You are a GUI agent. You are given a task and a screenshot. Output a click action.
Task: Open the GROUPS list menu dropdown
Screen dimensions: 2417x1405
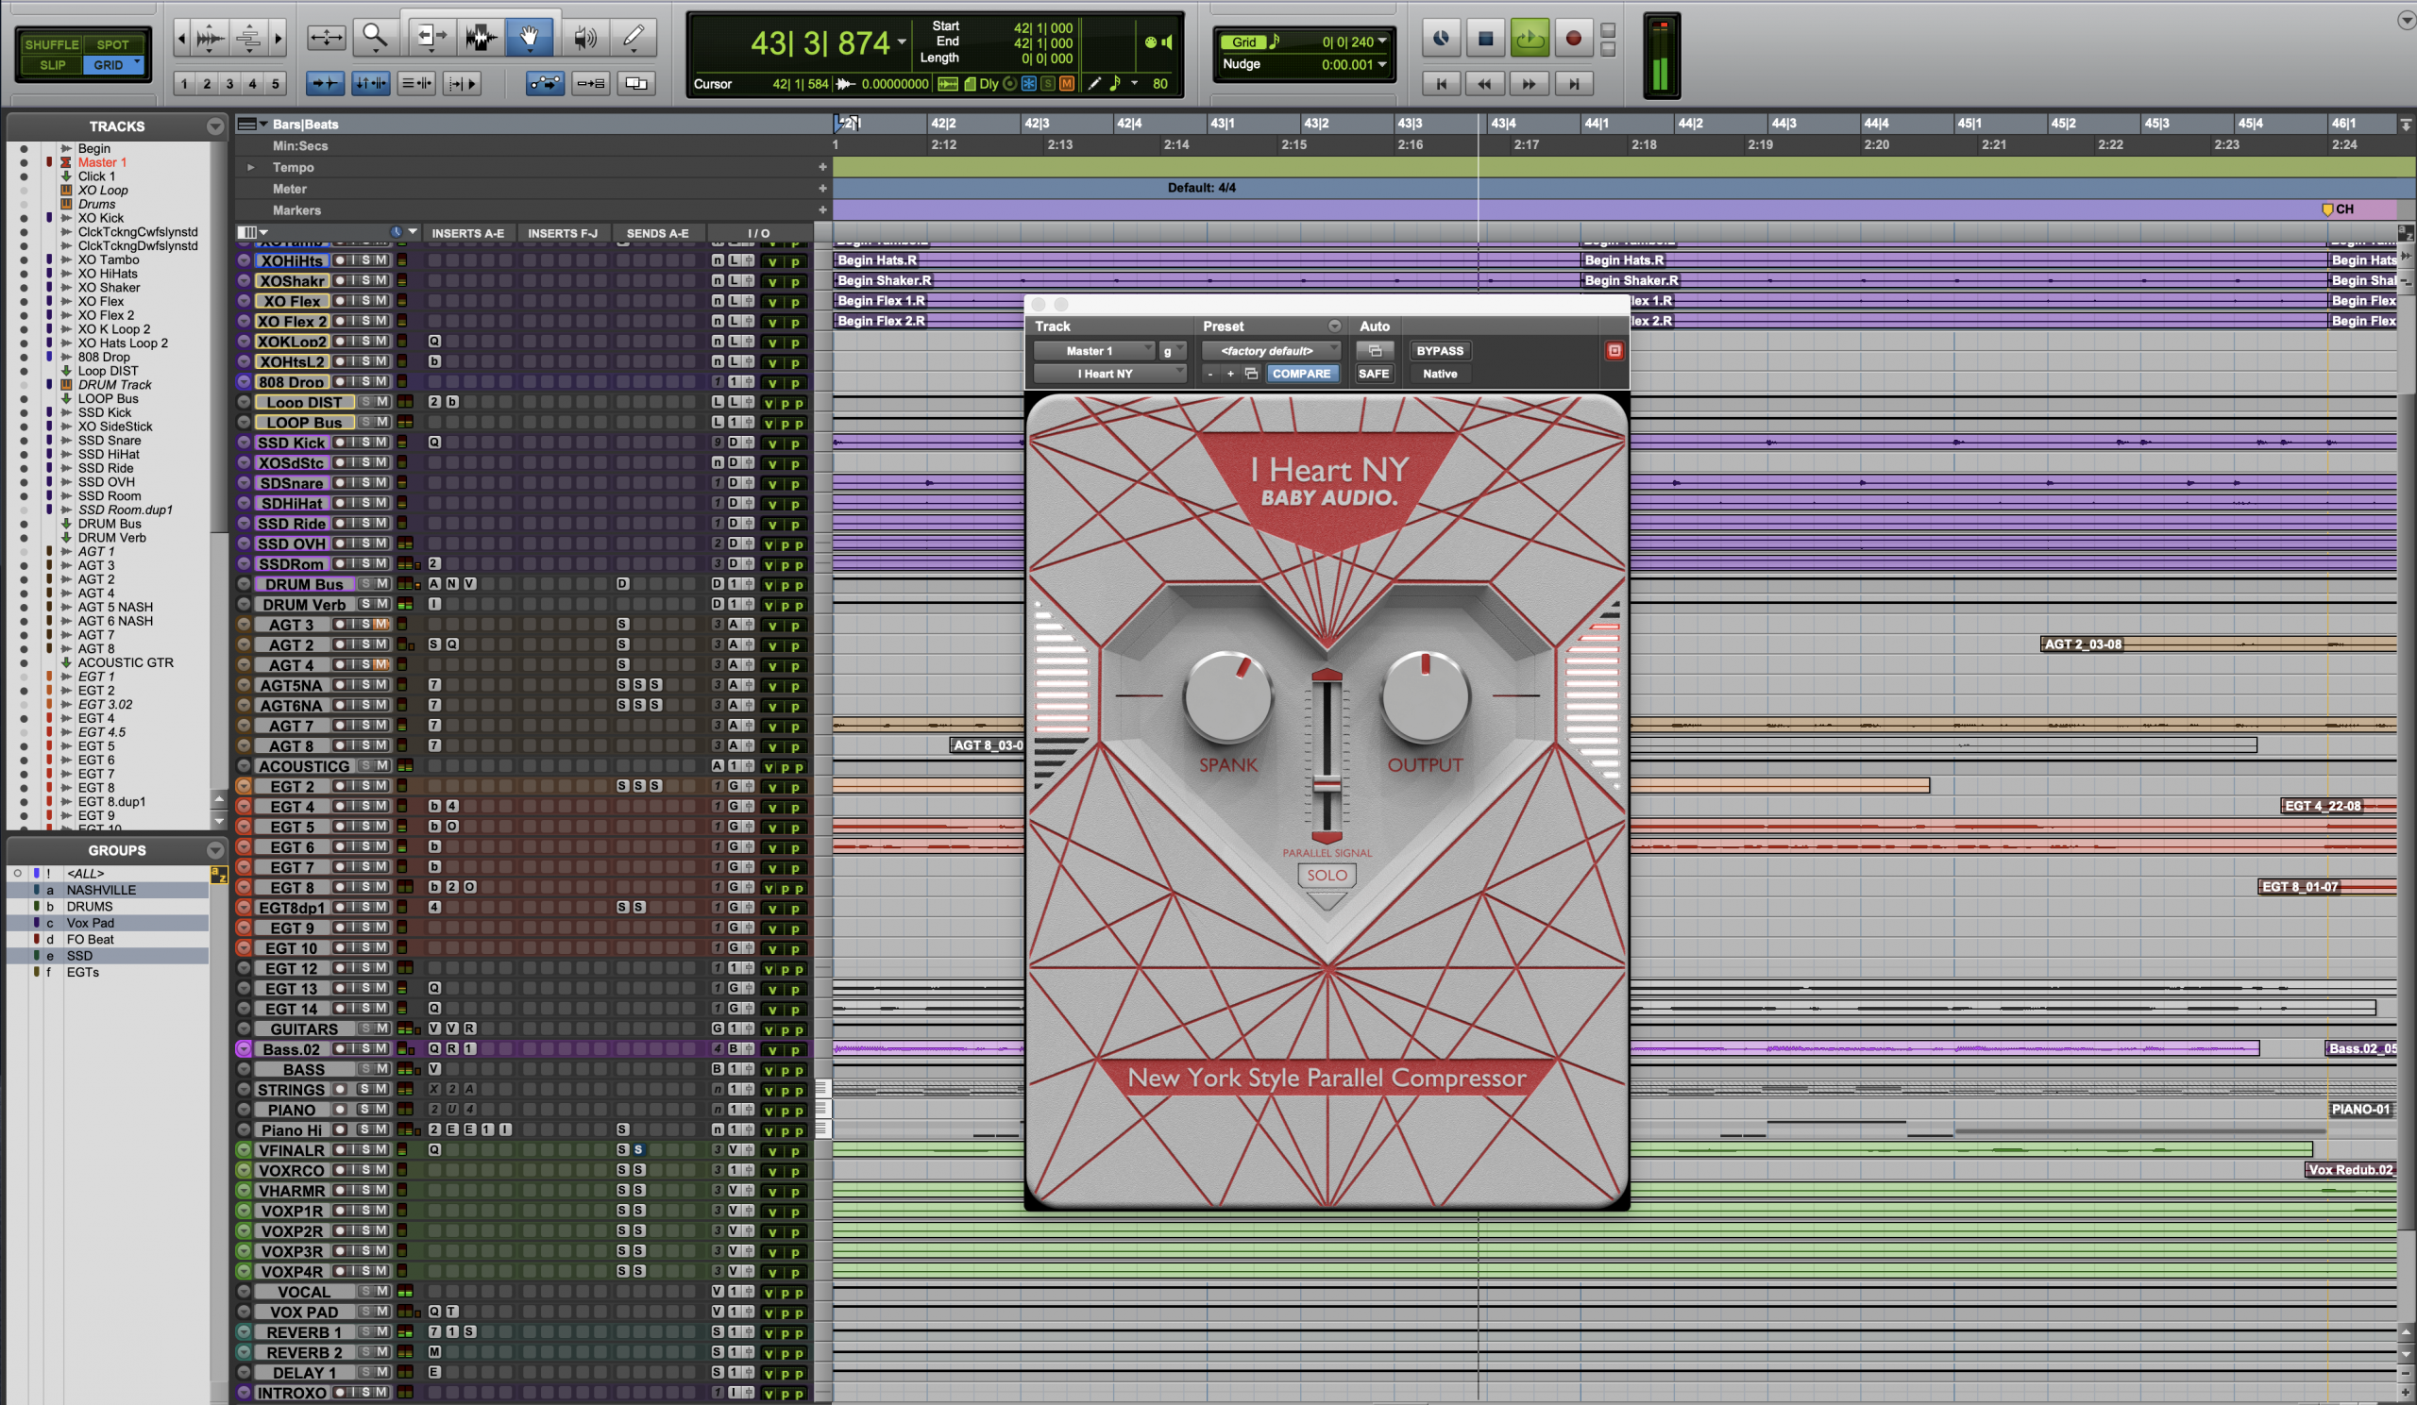(215, 850)
